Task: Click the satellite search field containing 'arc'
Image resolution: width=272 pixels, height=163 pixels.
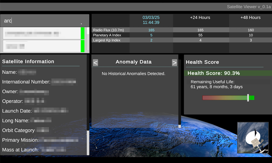Action: click(45, 21)
